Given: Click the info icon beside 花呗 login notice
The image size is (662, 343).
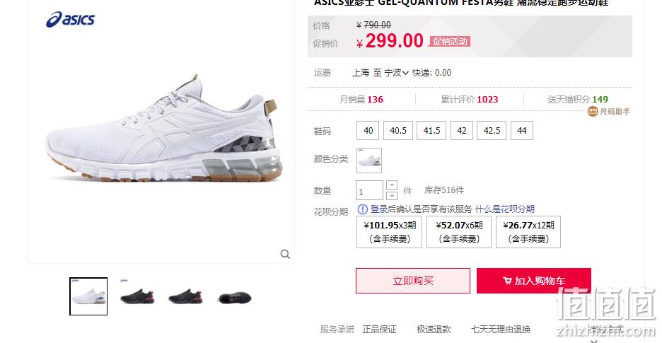Looking at the screenshot, I should point(362,209).
